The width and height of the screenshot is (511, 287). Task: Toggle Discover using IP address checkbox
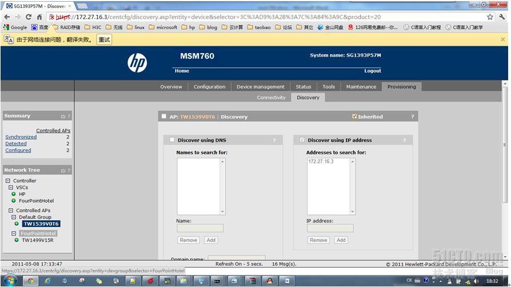click(302, 139)
